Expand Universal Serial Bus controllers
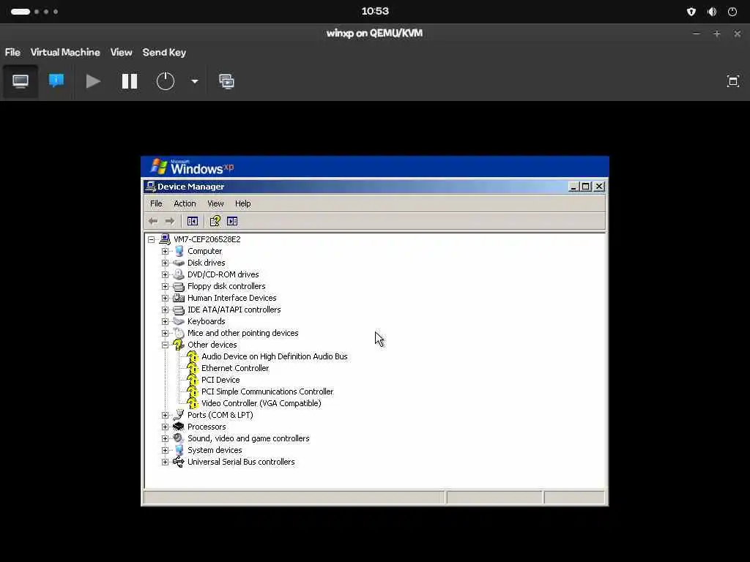Image resolution: width=750 pixels, height=562 pixels. pyautogui.click(x=165, y=462)
